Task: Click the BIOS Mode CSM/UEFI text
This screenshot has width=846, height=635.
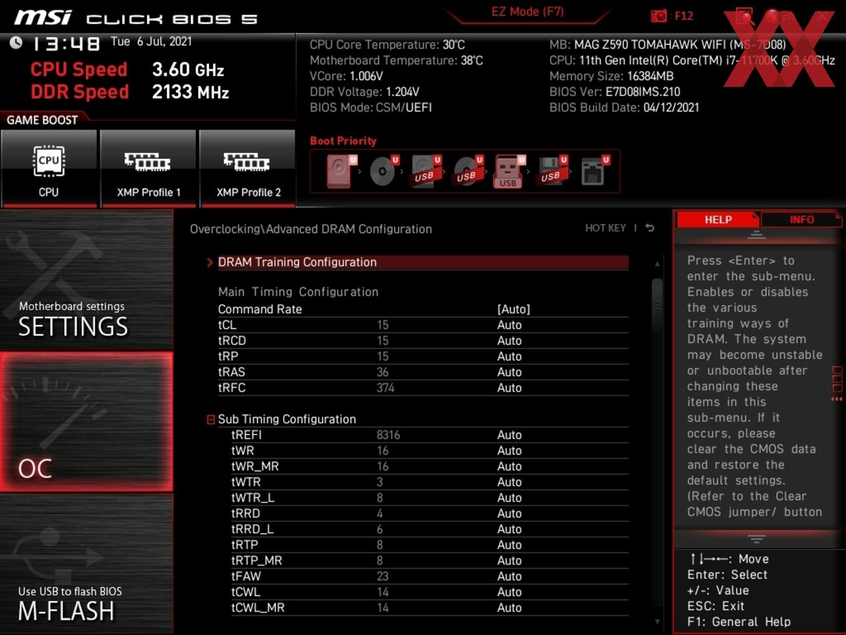Action: (371, 107)
